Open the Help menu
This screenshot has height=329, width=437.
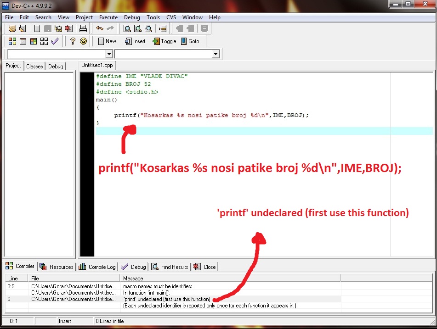click(215, 17)
